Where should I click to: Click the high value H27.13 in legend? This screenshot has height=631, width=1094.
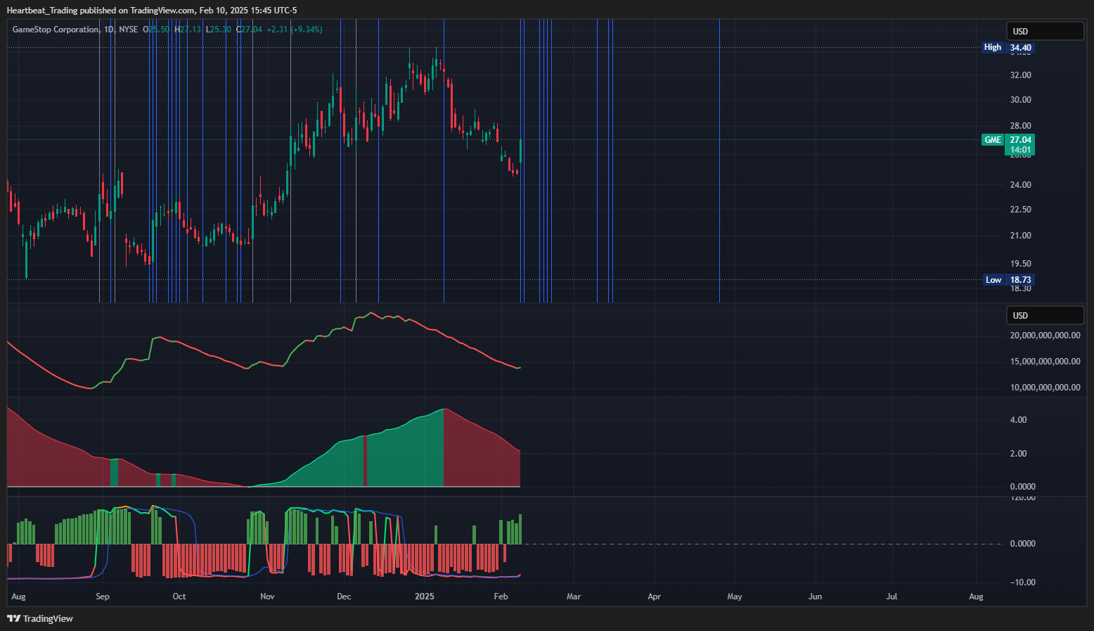188,30
